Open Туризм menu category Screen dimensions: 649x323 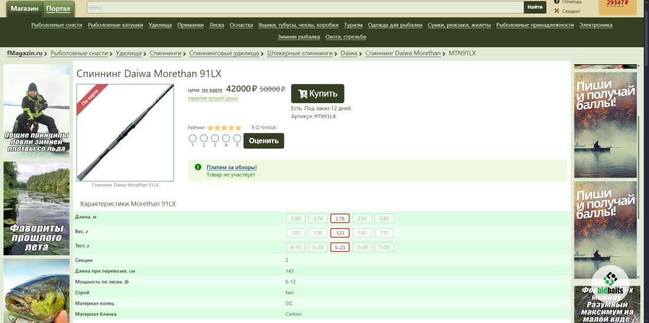click(x=353, y=25)
